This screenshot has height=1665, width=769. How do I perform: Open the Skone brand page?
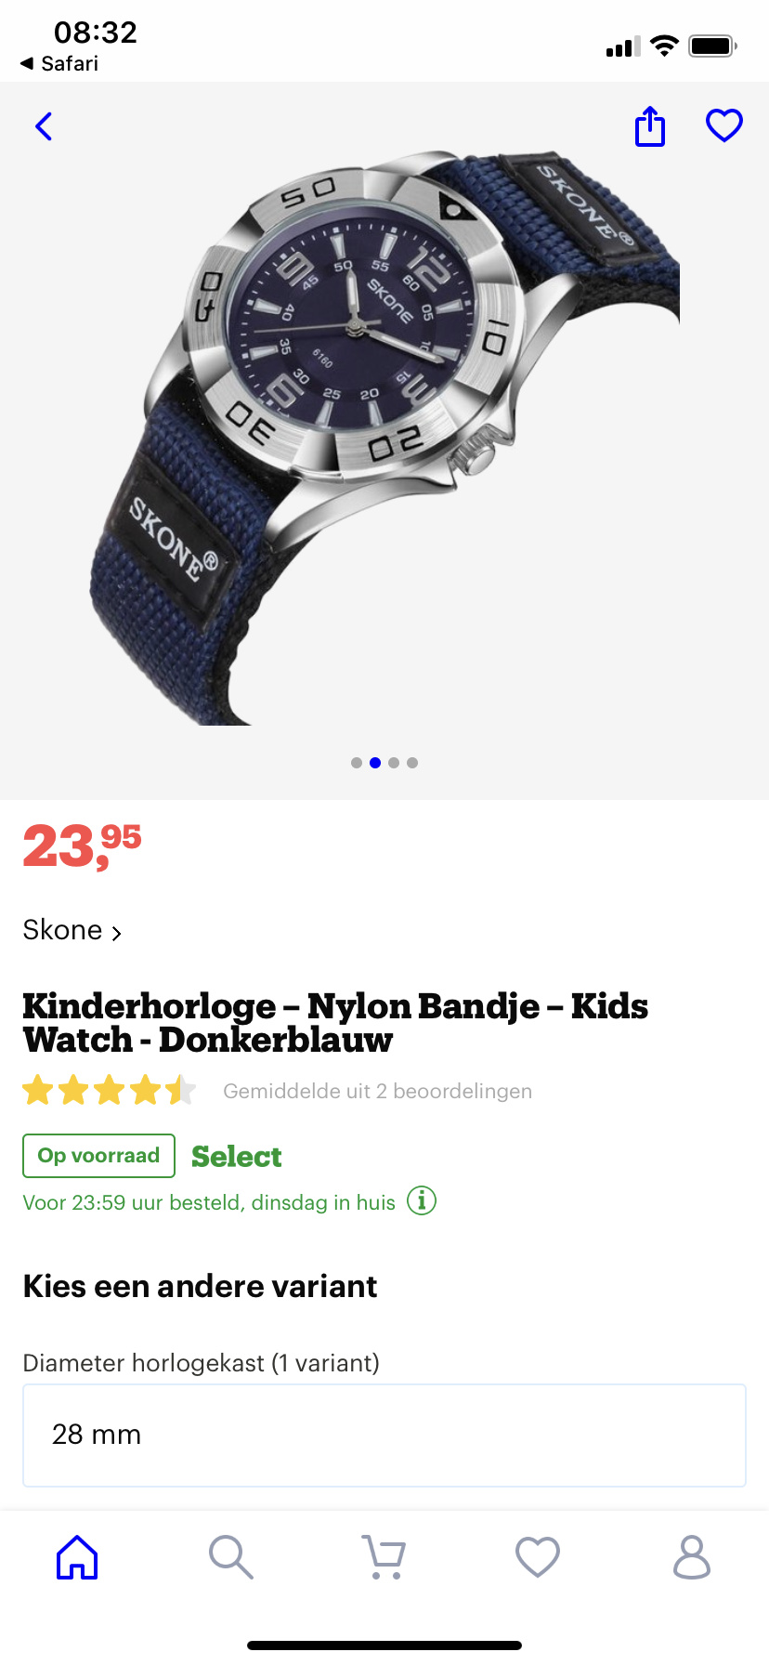coord(72,930)
